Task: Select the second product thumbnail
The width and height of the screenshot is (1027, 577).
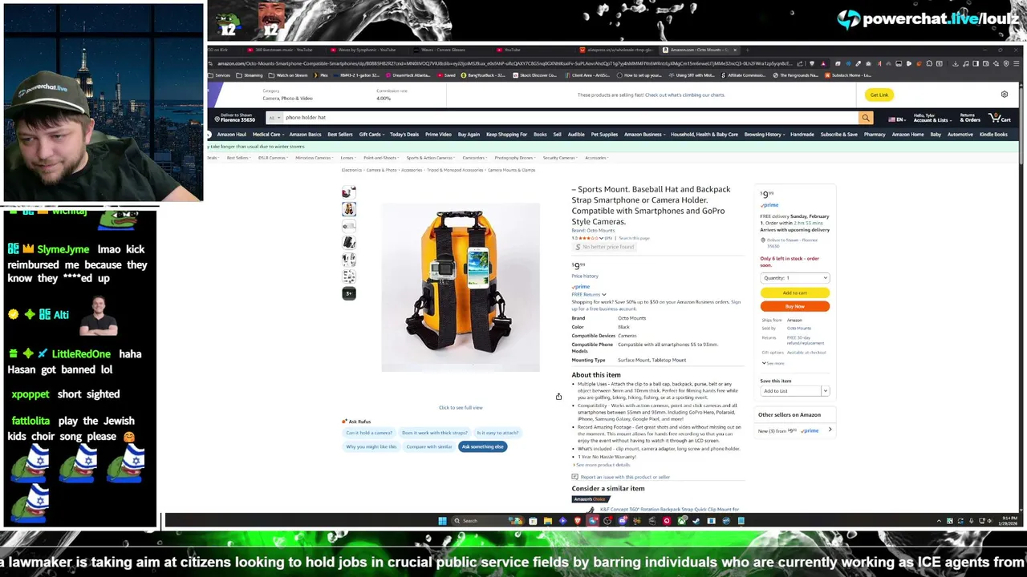Action: (x=348, y=209)
